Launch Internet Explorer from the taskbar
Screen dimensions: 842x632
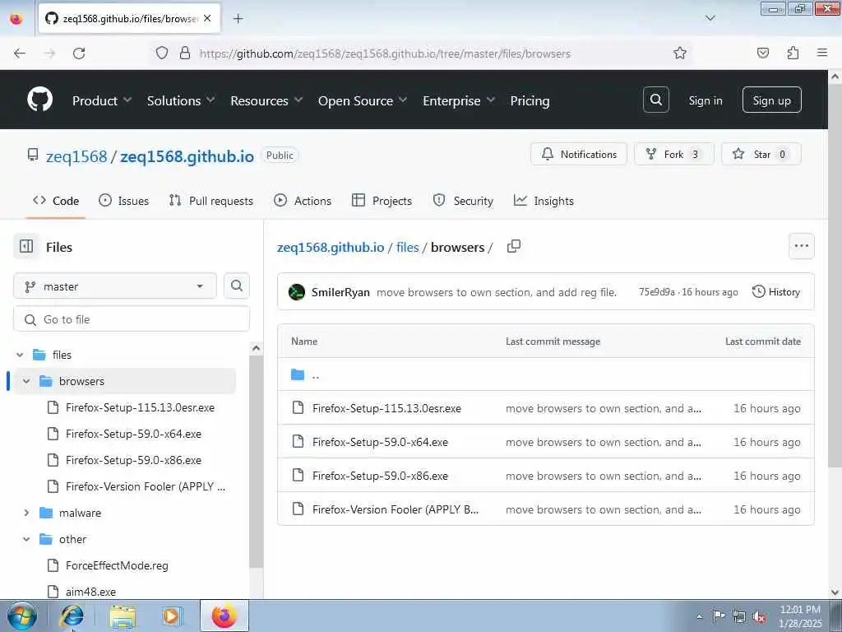pos(72,616)
